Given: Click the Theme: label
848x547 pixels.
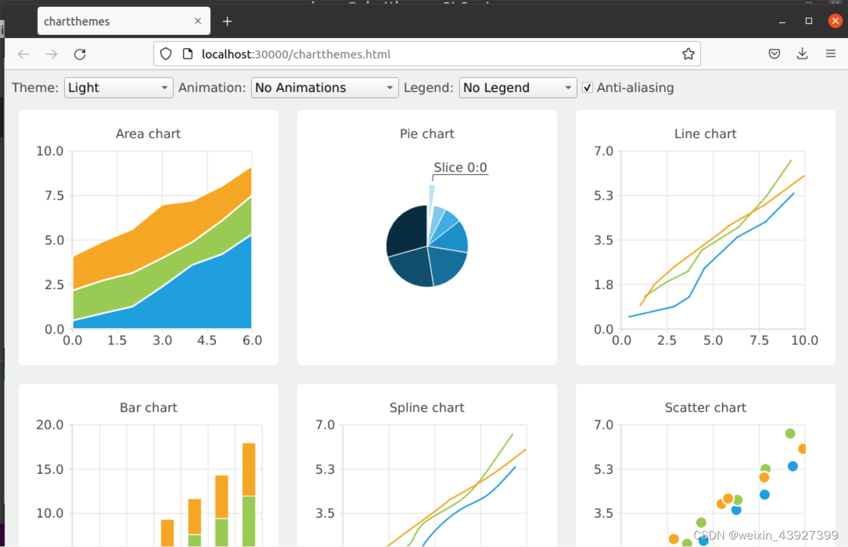Looking at the screenshot, I should 35,88.
